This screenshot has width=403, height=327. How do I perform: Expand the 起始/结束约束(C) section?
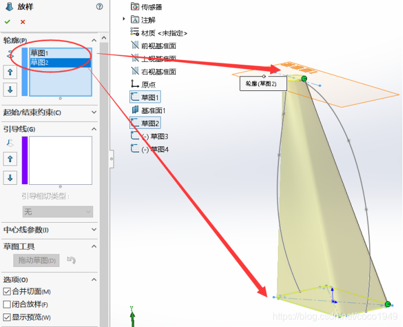coord(94,112)
